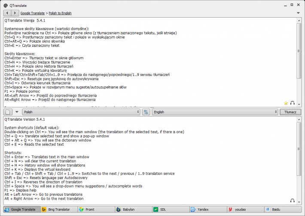
Task: Click 'Alt + Left Arrow => Go to previous translations'
Action: coord(43,195)
